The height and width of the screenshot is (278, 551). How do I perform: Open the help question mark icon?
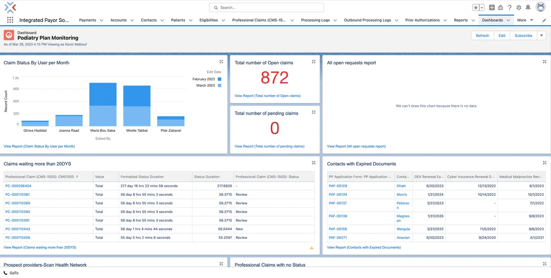click(x=510, y=7)
